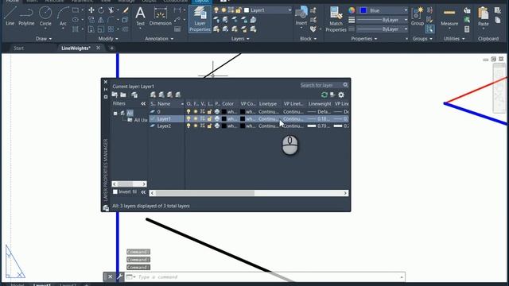The width and height of the screenshot is (509, 286).
Task: Open Layer Properties from the ribbon
Action: (200, 19)
